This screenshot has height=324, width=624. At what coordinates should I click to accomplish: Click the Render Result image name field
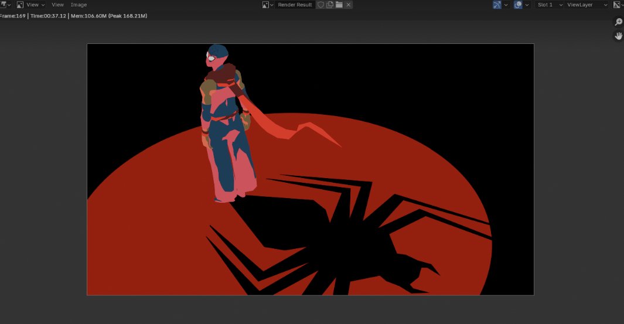pyautogui.click(x=295, y=5)
